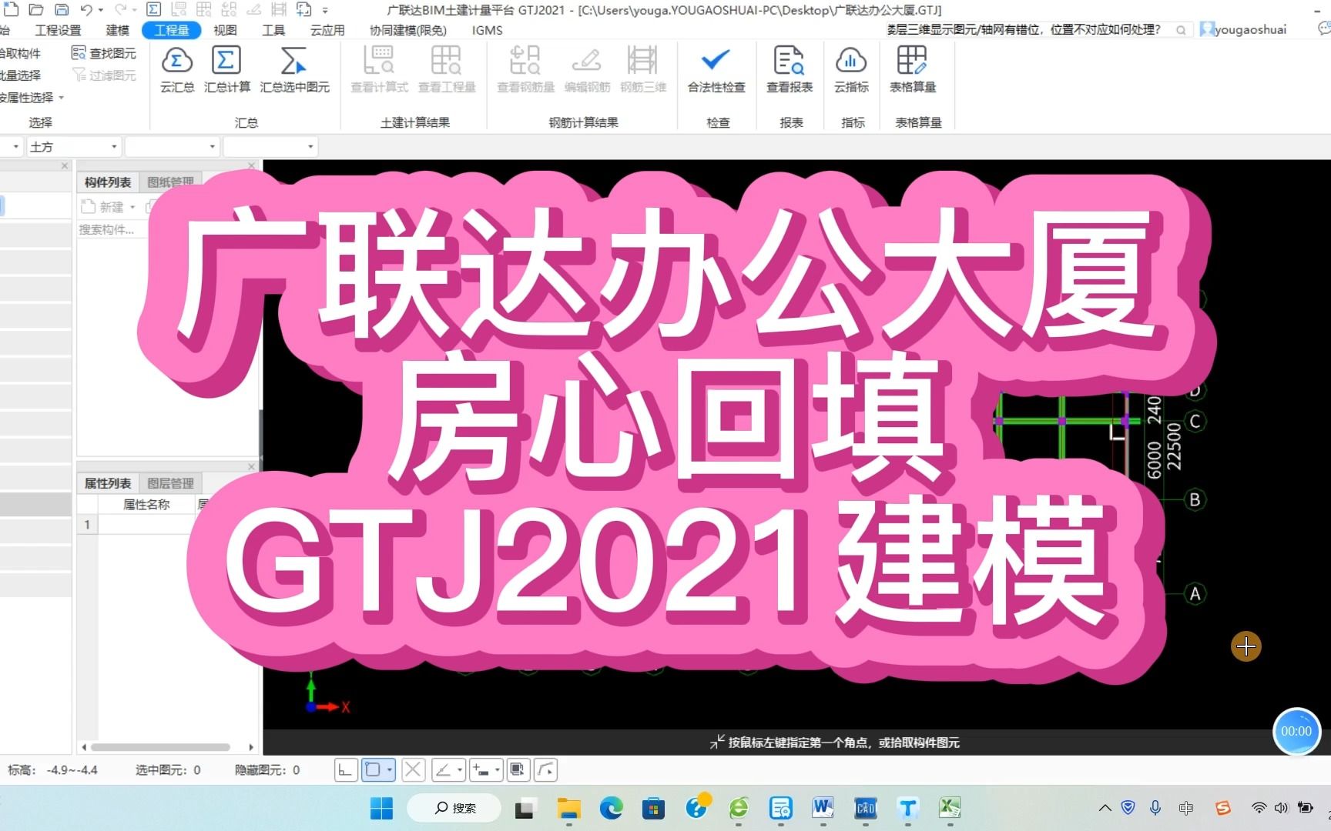The width and height of the screenshot is (1331, 831).
Task: Switch to 云应用 ribbon tab
Action: pos(327,30)
